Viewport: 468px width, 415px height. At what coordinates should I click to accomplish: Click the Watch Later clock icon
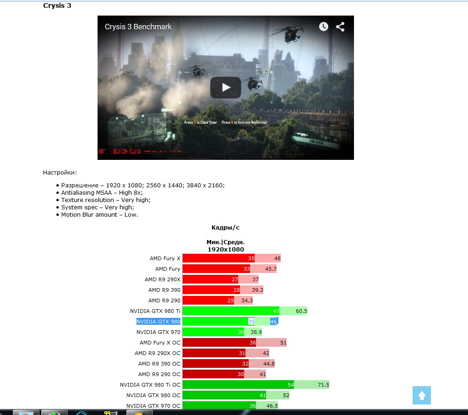point(324,27)
